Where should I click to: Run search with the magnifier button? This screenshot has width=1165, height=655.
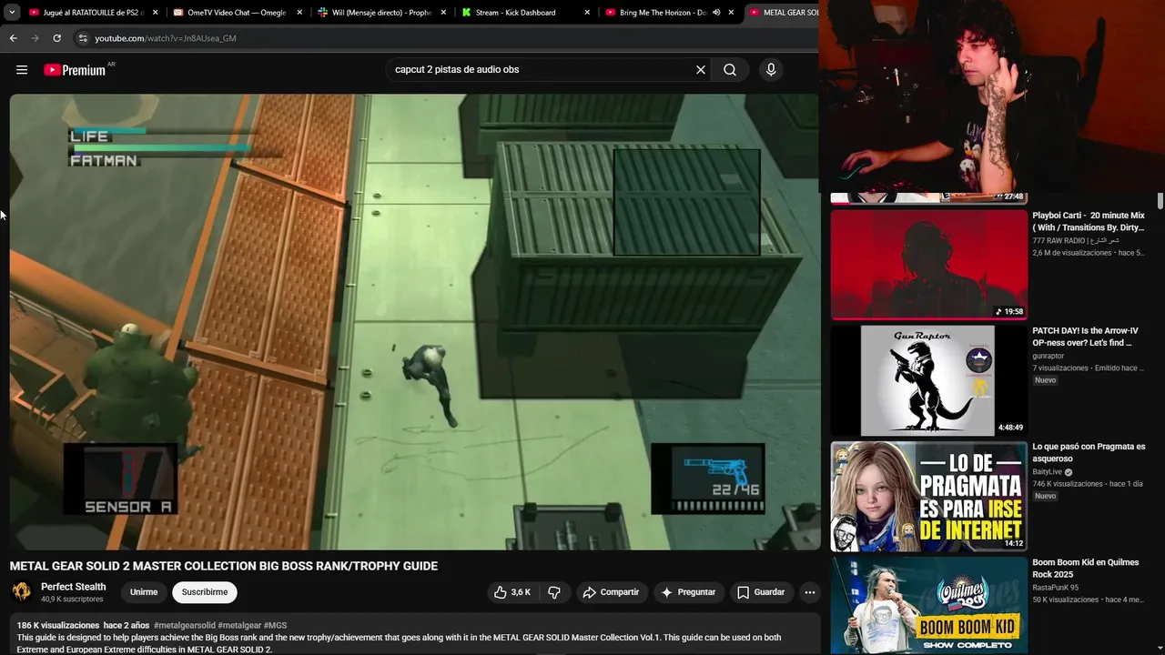coord(730,69)
